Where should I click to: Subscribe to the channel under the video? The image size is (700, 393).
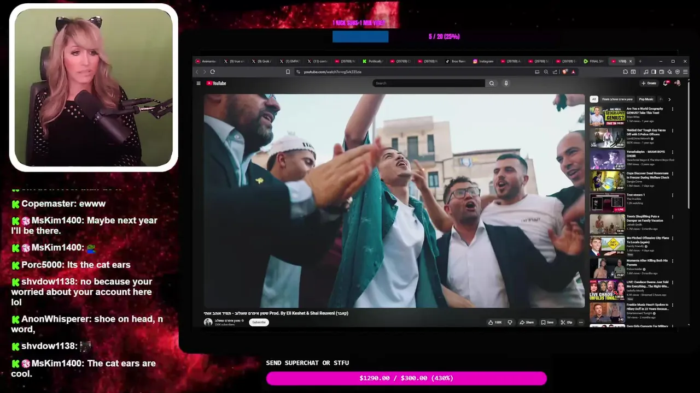(x=259, y=322)
